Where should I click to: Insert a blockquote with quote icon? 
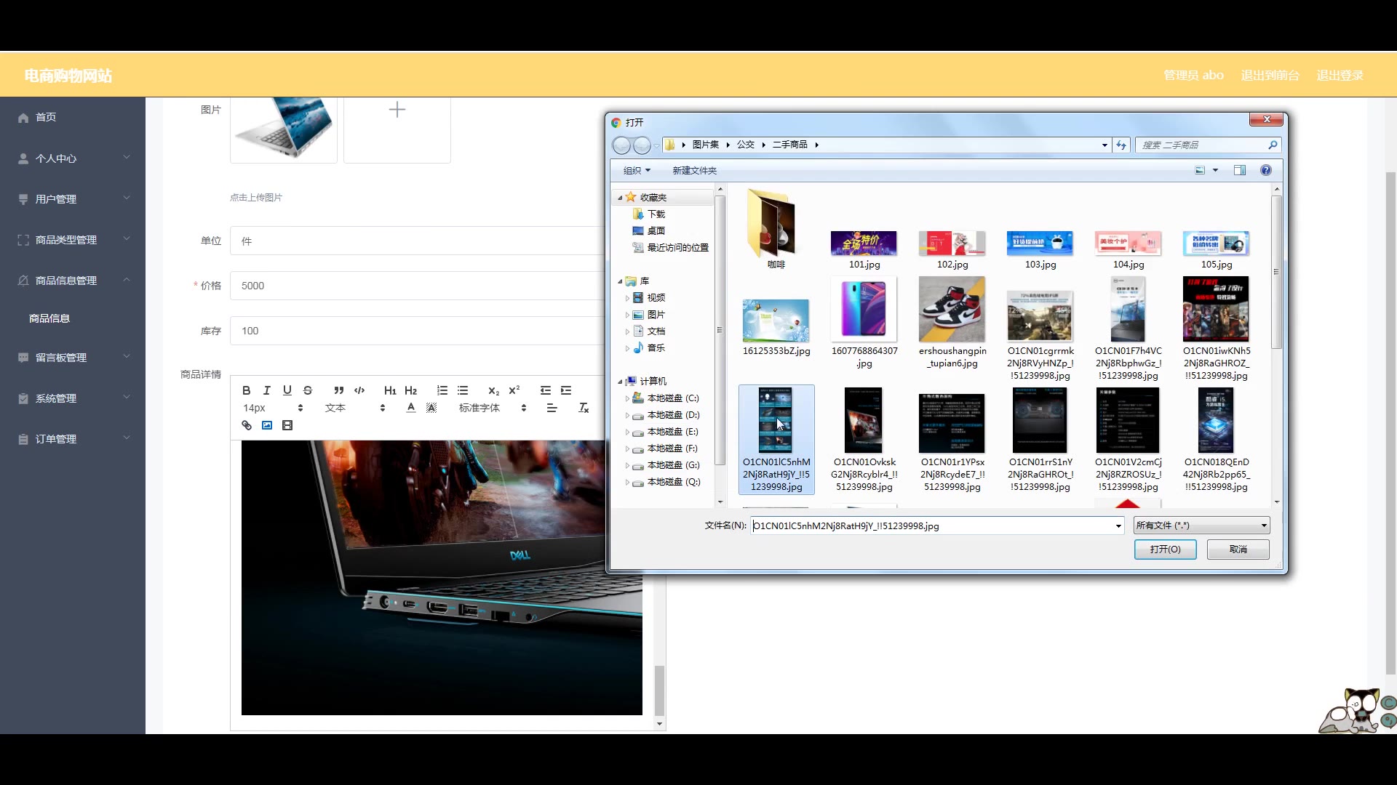(338, 390)
